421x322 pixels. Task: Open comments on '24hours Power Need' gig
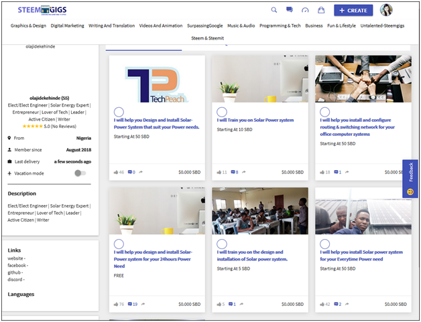[x=133, y=304]
